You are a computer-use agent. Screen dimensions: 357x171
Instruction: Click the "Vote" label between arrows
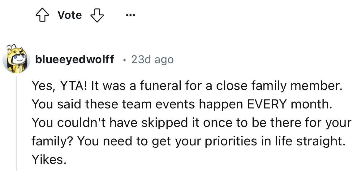pos(70,15)
